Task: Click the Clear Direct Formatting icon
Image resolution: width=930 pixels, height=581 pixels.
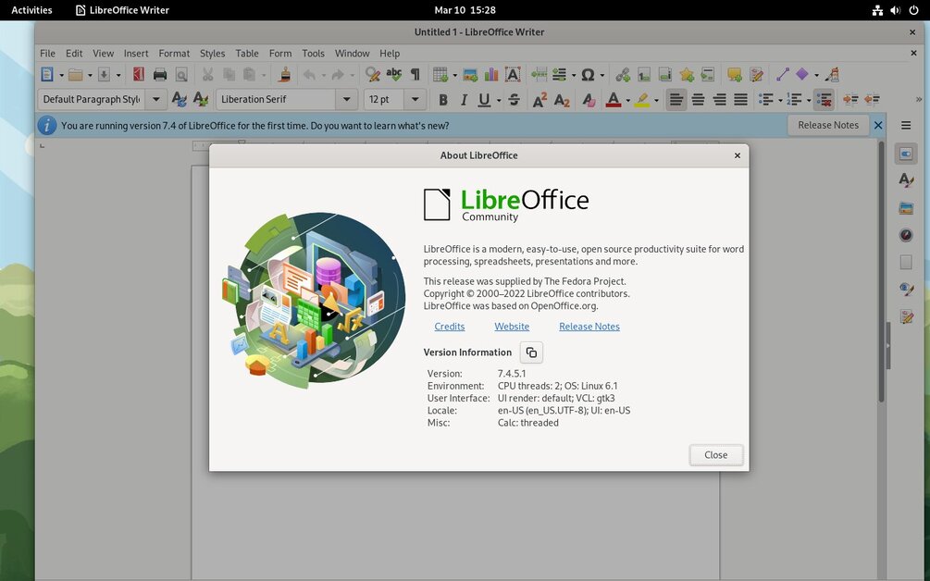Action: click(x=588, y=100)
